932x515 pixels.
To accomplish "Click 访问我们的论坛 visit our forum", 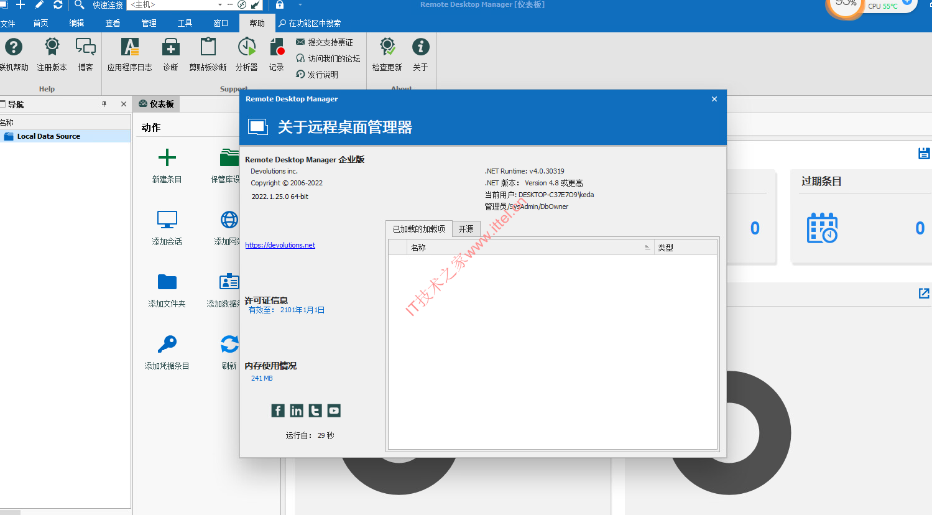I will click(x=328, y=58).
